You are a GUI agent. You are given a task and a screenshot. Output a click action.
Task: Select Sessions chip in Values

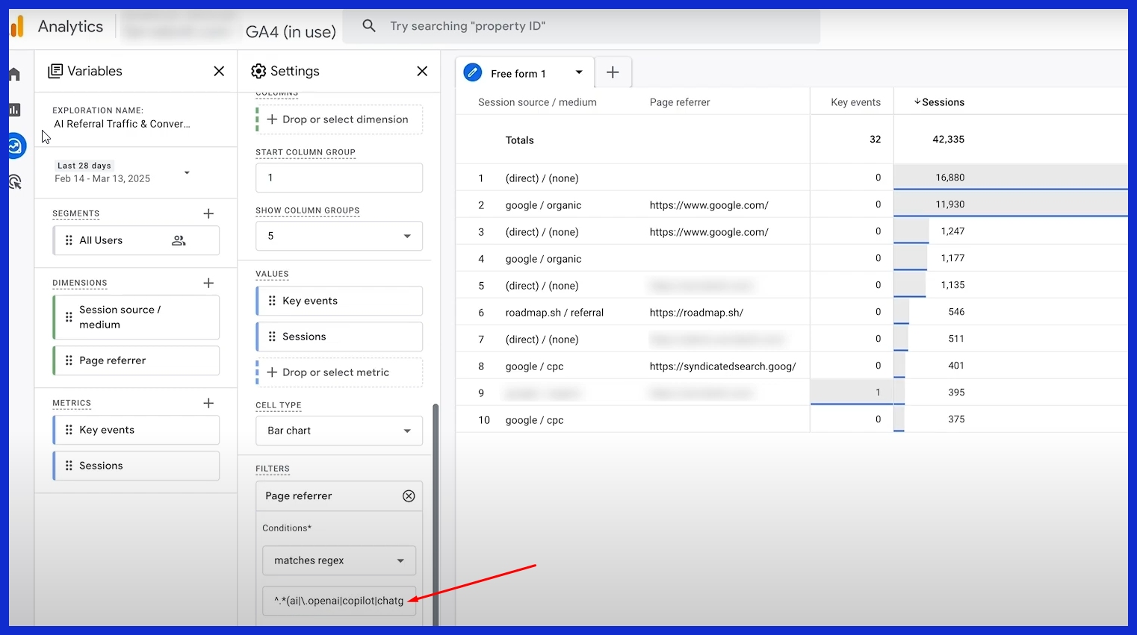tap(339, 337)
